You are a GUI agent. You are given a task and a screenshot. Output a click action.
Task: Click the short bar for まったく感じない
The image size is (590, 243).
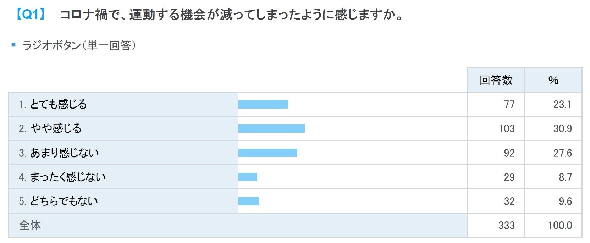click(x=248, y=177)
